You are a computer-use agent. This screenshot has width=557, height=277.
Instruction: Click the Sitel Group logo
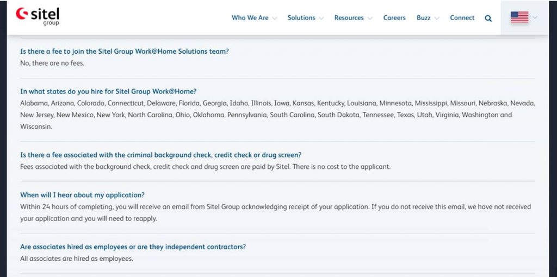(38, 16)
